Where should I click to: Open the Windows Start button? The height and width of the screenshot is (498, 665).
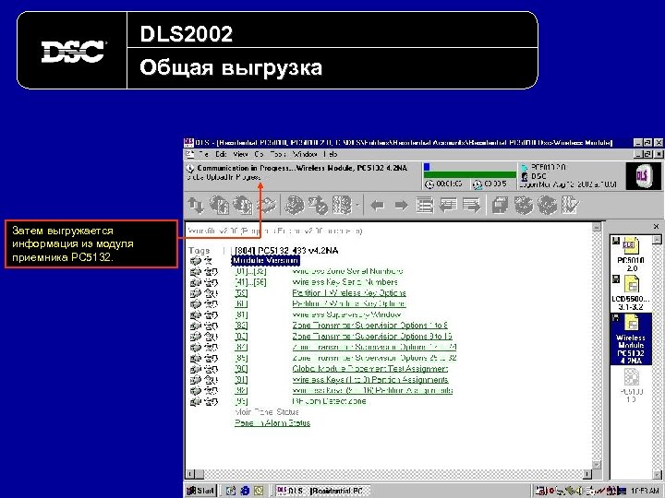[201, 491]
